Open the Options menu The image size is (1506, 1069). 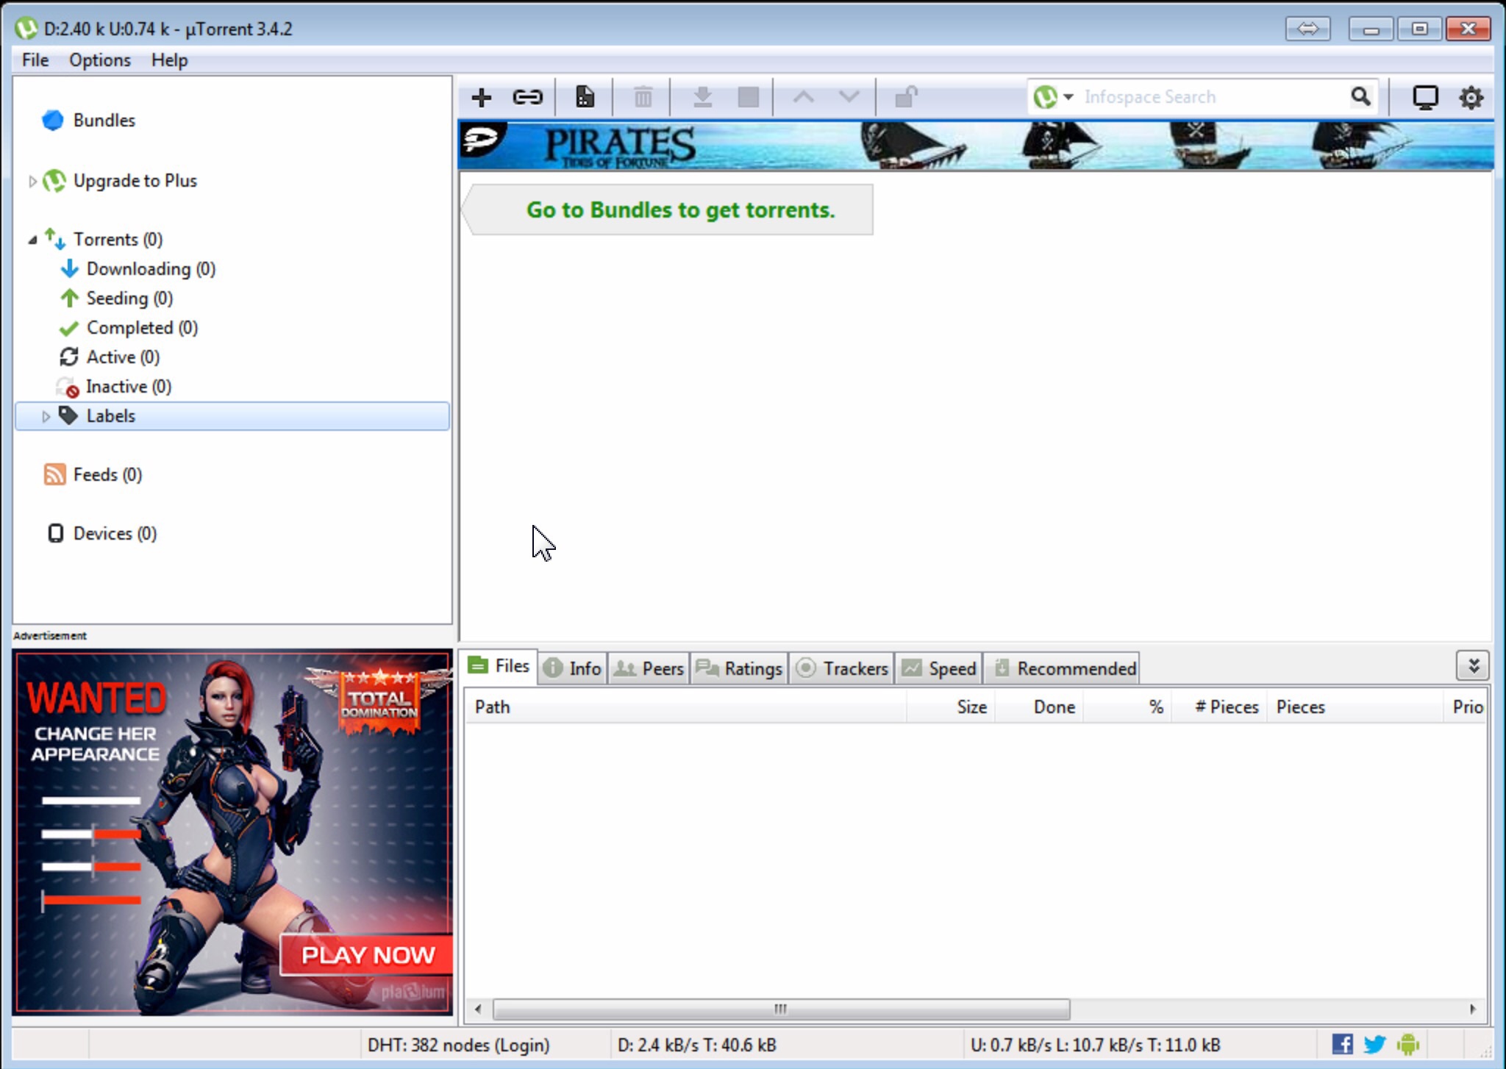coord(100,60)
